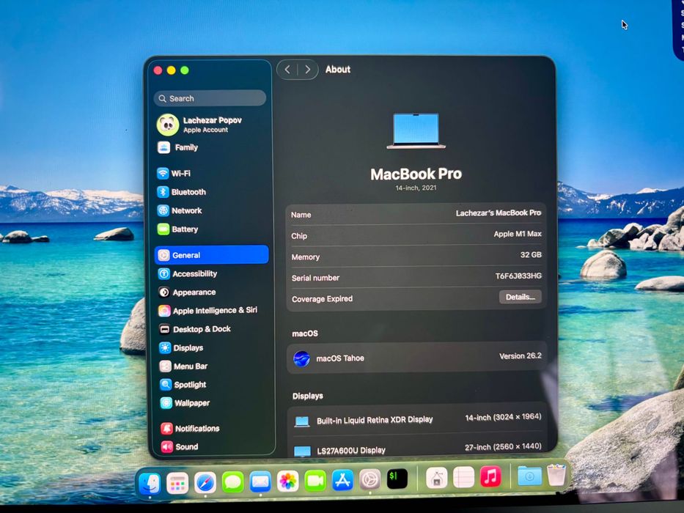Open Finder from the Dock
The height and width of the screenshot is (513, 684).
coord(150,484)
